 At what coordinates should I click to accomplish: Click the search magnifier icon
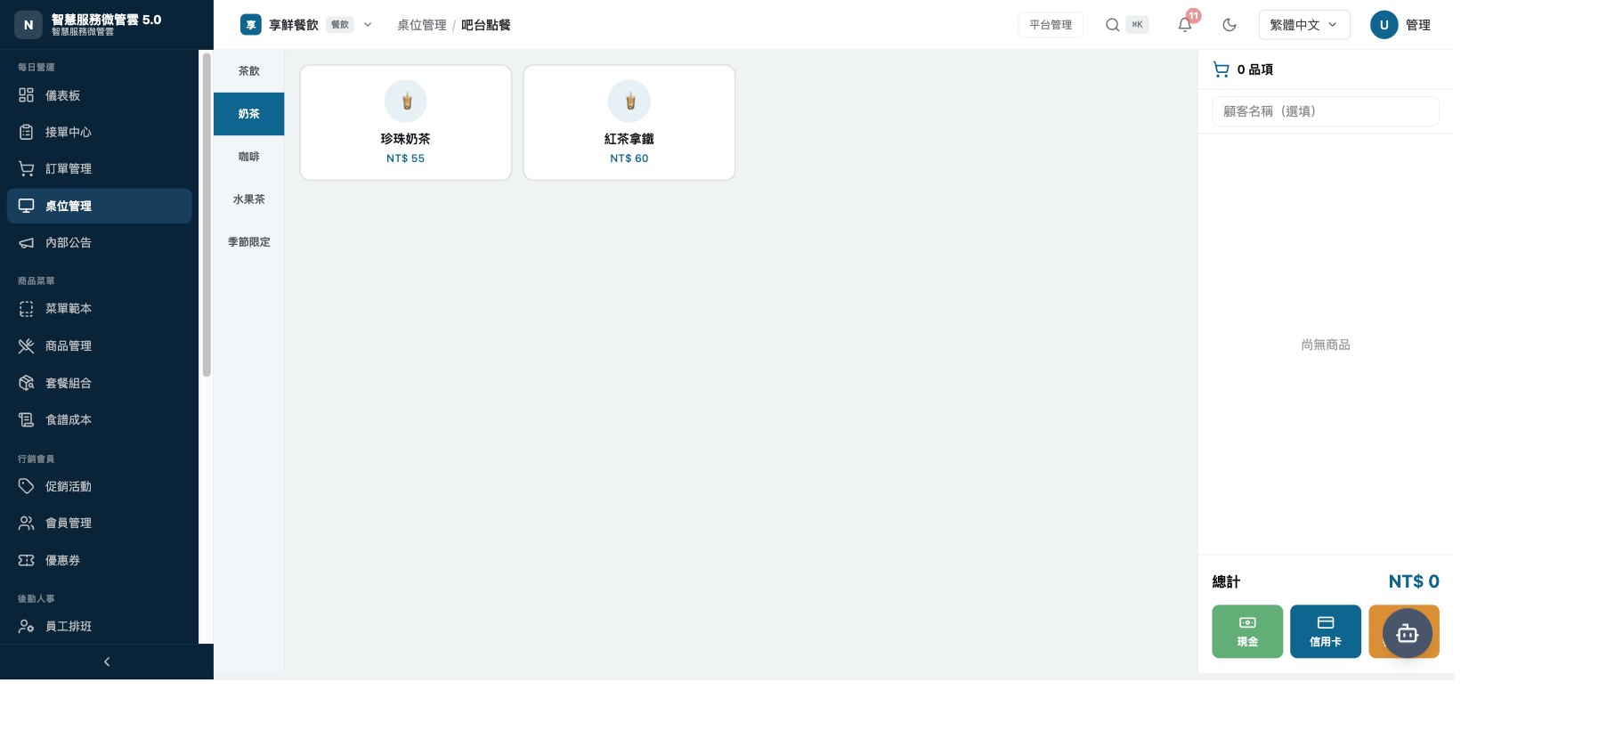coord(1113,25)
